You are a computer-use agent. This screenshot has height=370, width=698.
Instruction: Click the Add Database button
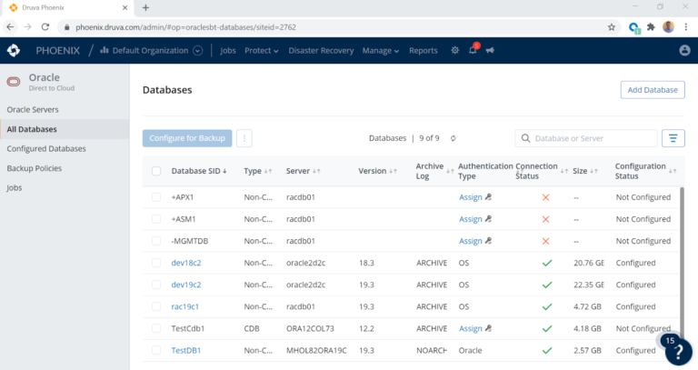click(652, 90)
